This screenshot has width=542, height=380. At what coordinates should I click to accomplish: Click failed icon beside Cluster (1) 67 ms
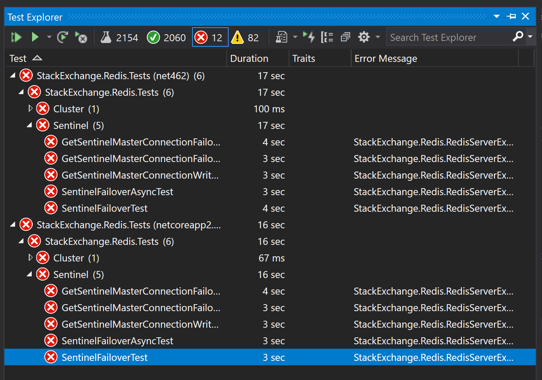click(43, 257)
